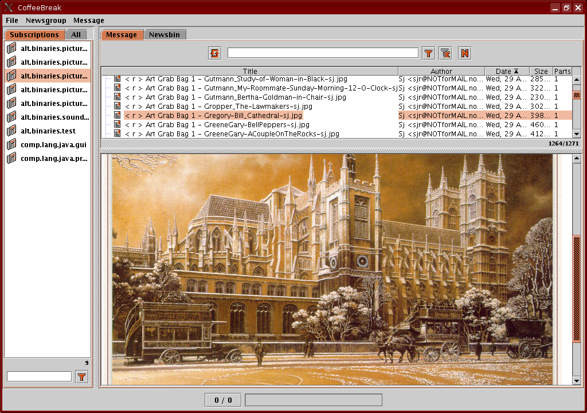Click the refresh messages icon
587x413 pixels.
coord(215,53)
